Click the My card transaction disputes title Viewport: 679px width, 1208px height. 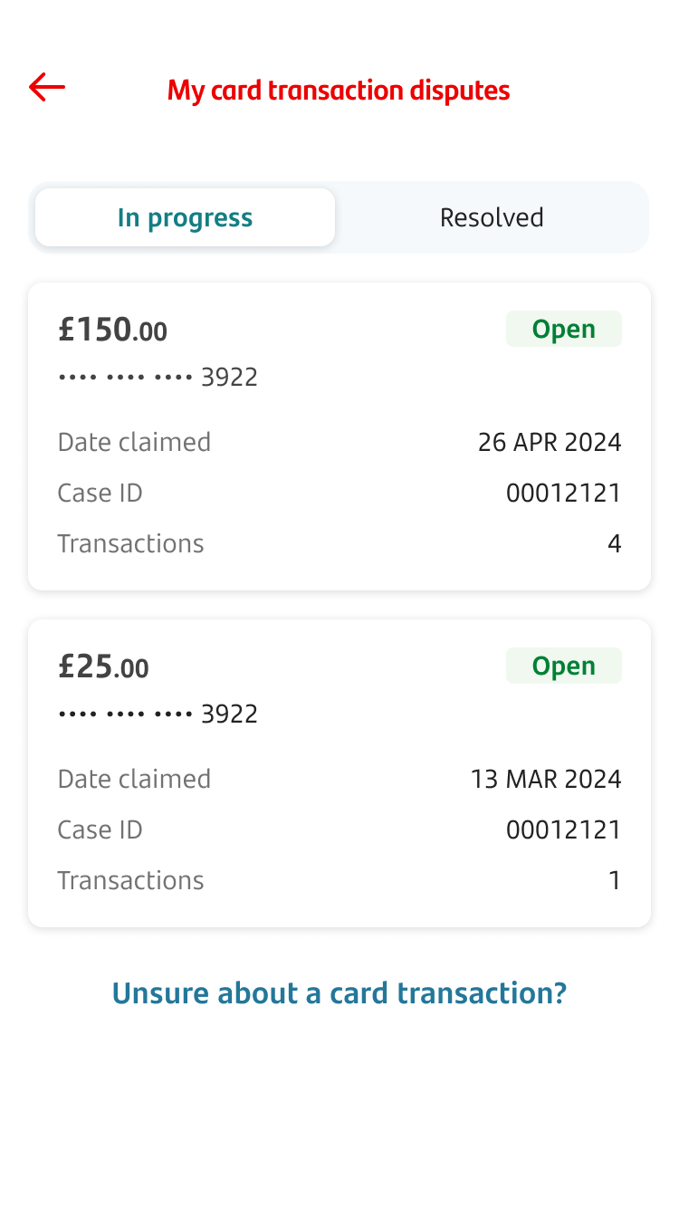click(x=339, y=91)
